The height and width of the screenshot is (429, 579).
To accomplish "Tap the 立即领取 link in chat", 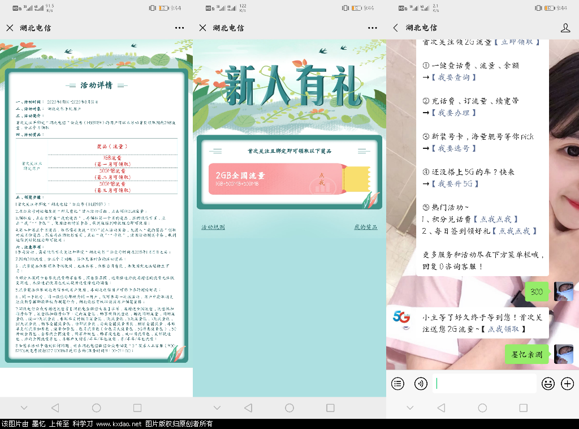I will point(517,42).
